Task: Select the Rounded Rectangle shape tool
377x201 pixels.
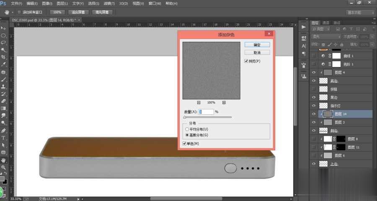Action: click(3, 152)
